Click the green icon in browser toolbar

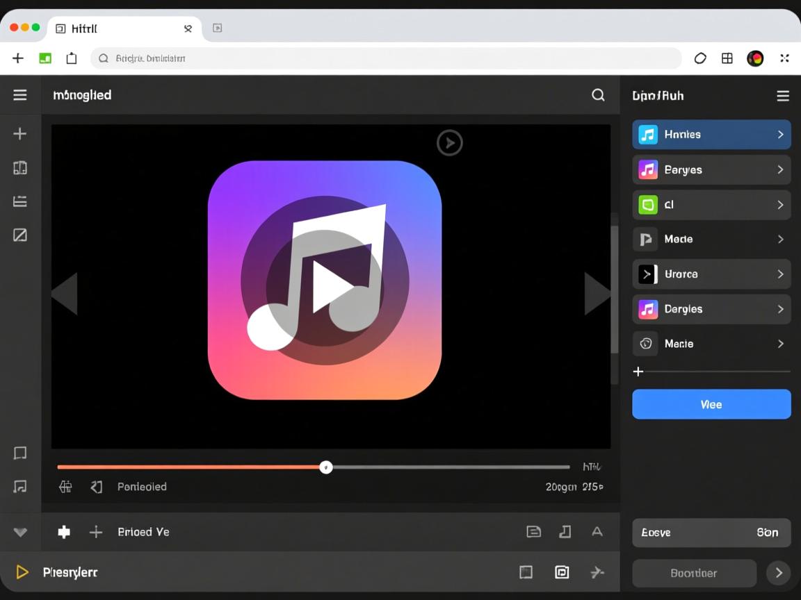click(45, 58)
